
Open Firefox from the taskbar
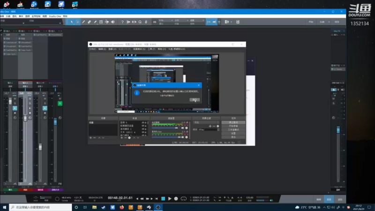coord(122,207)
